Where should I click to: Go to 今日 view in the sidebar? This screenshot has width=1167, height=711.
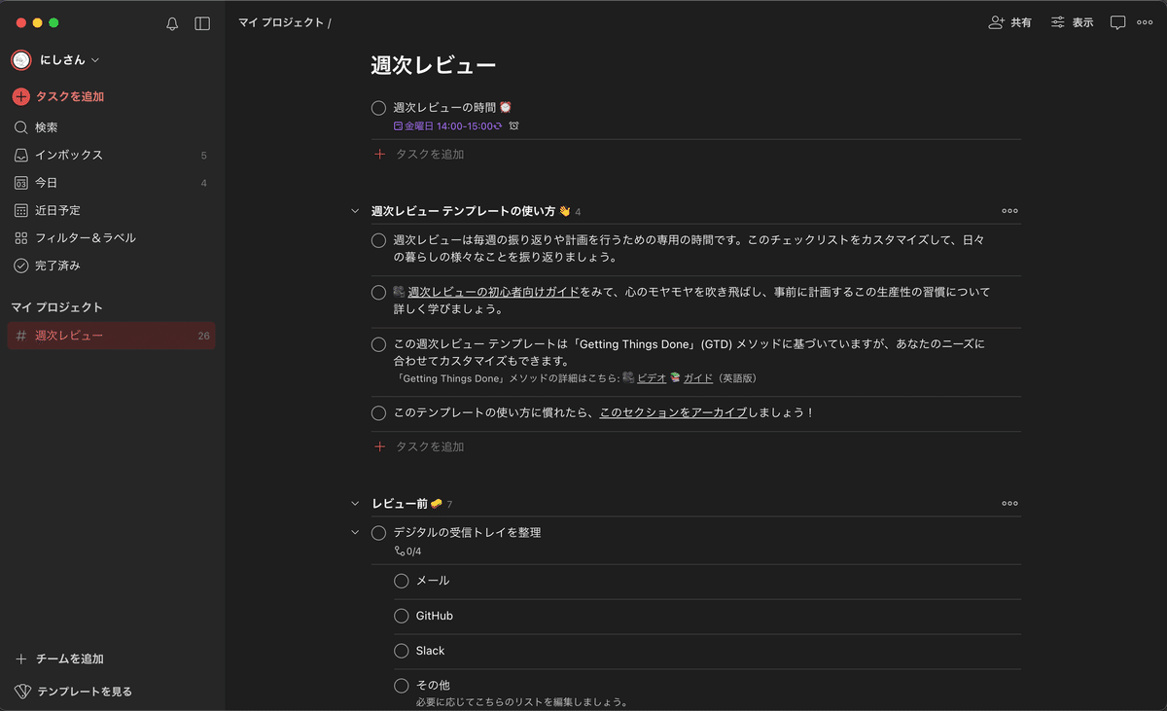click(x=60, y=182)
